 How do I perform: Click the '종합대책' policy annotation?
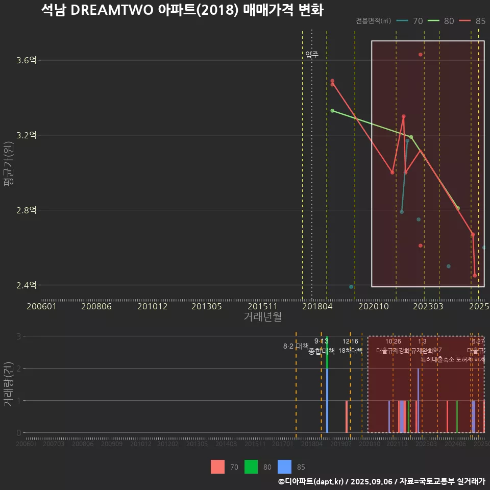pos(322,351)
